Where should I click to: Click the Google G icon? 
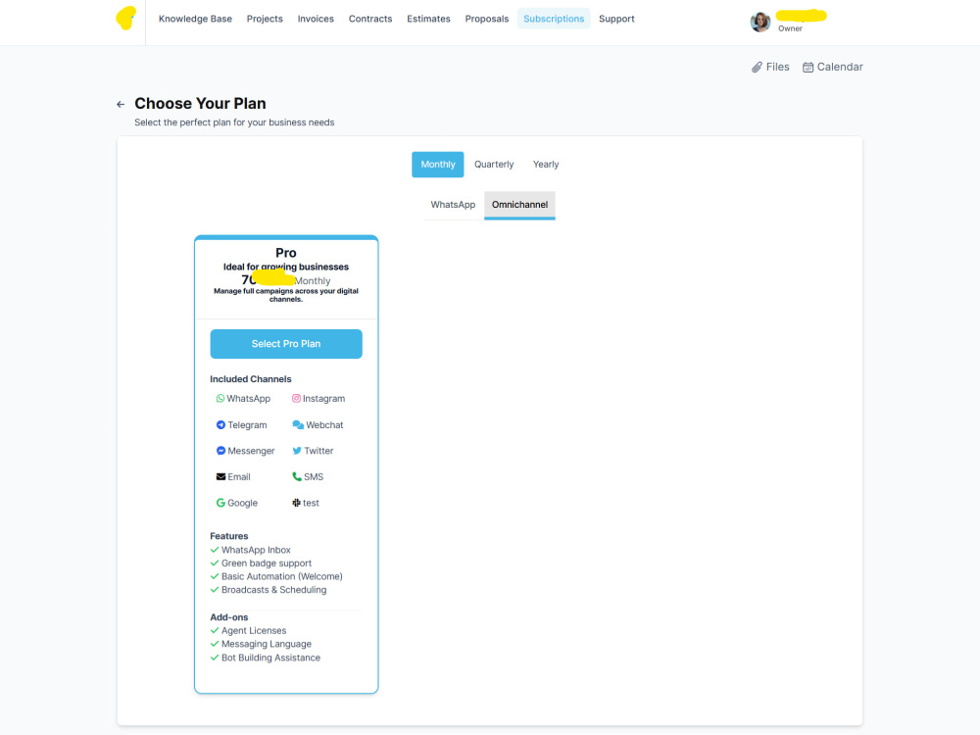(220, 503)
